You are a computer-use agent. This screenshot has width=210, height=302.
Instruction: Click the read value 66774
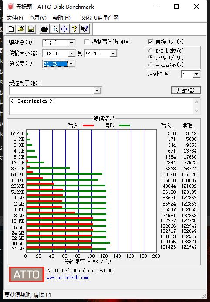point(190,169)
